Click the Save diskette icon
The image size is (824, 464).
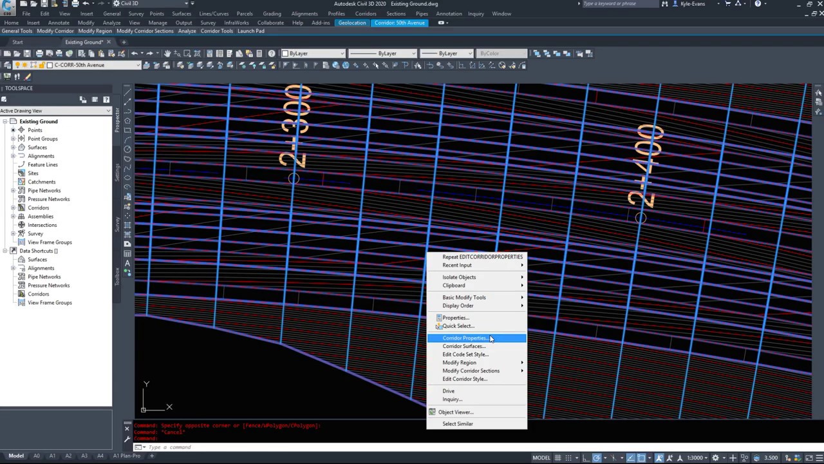point(27,53)
